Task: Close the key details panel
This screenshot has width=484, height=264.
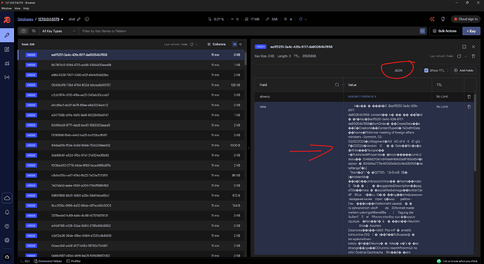Action: (473, 46)
